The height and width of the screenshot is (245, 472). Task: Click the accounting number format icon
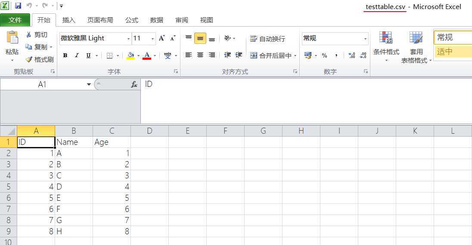(x=308, y=55)
